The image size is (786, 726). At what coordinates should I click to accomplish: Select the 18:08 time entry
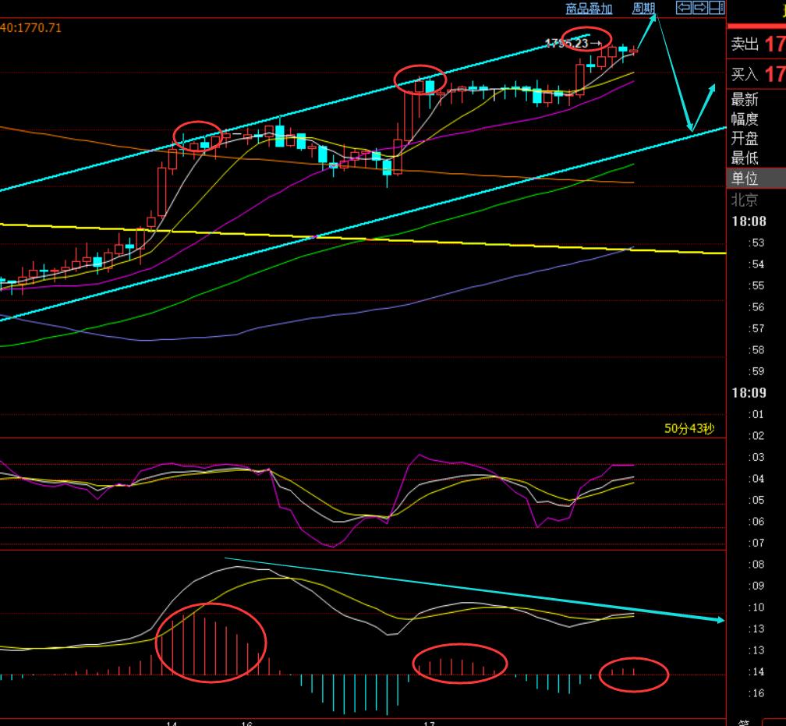coord(749,221)
